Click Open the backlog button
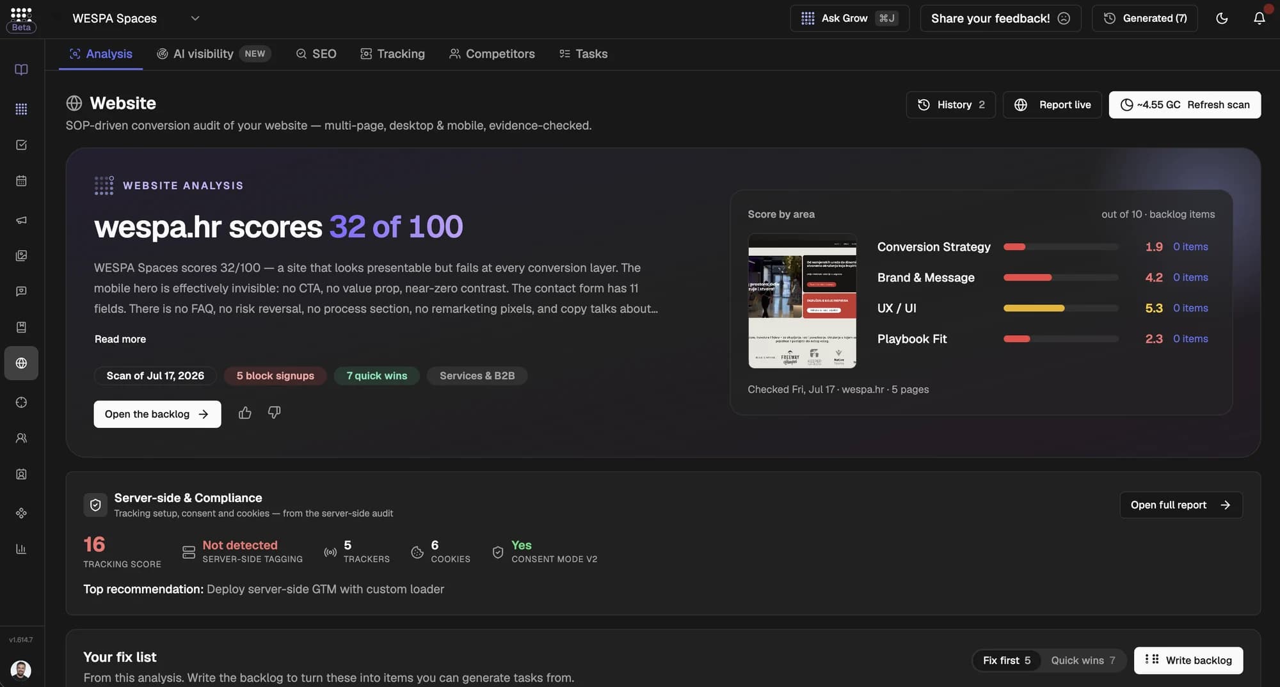This screenshot has width=1280, height=687. coord(157,415)
